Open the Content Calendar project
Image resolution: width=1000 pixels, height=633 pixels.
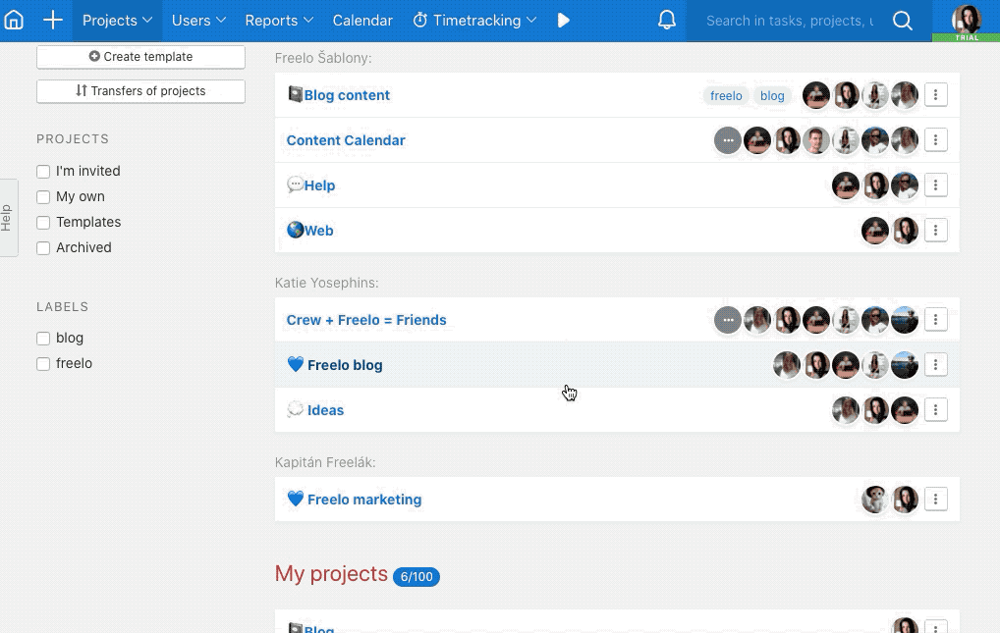pos(346,140)
